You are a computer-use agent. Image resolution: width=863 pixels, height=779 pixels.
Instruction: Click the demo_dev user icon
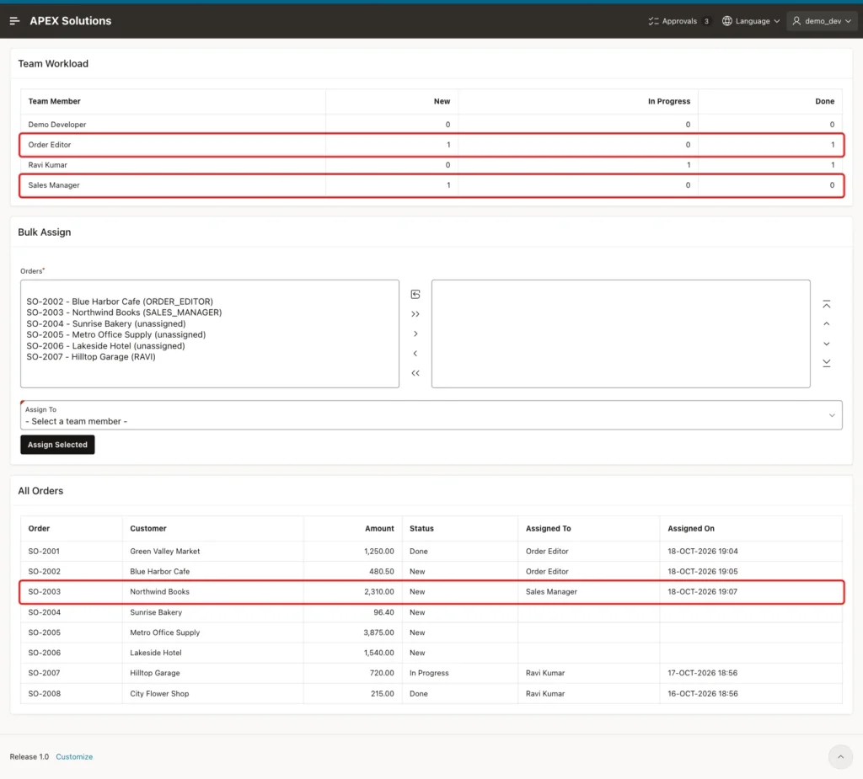pyautogui.click(x=796, y=21)
